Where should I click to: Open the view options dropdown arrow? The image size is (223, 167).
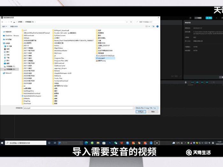(x=149, y=26)
